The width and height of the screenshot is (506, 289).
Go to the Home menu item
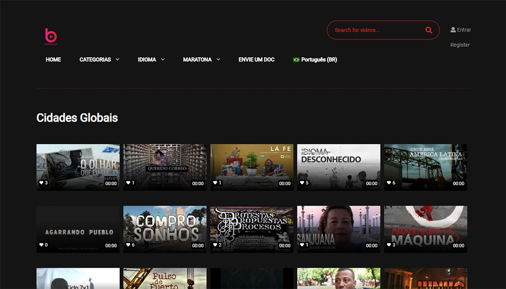53,60
